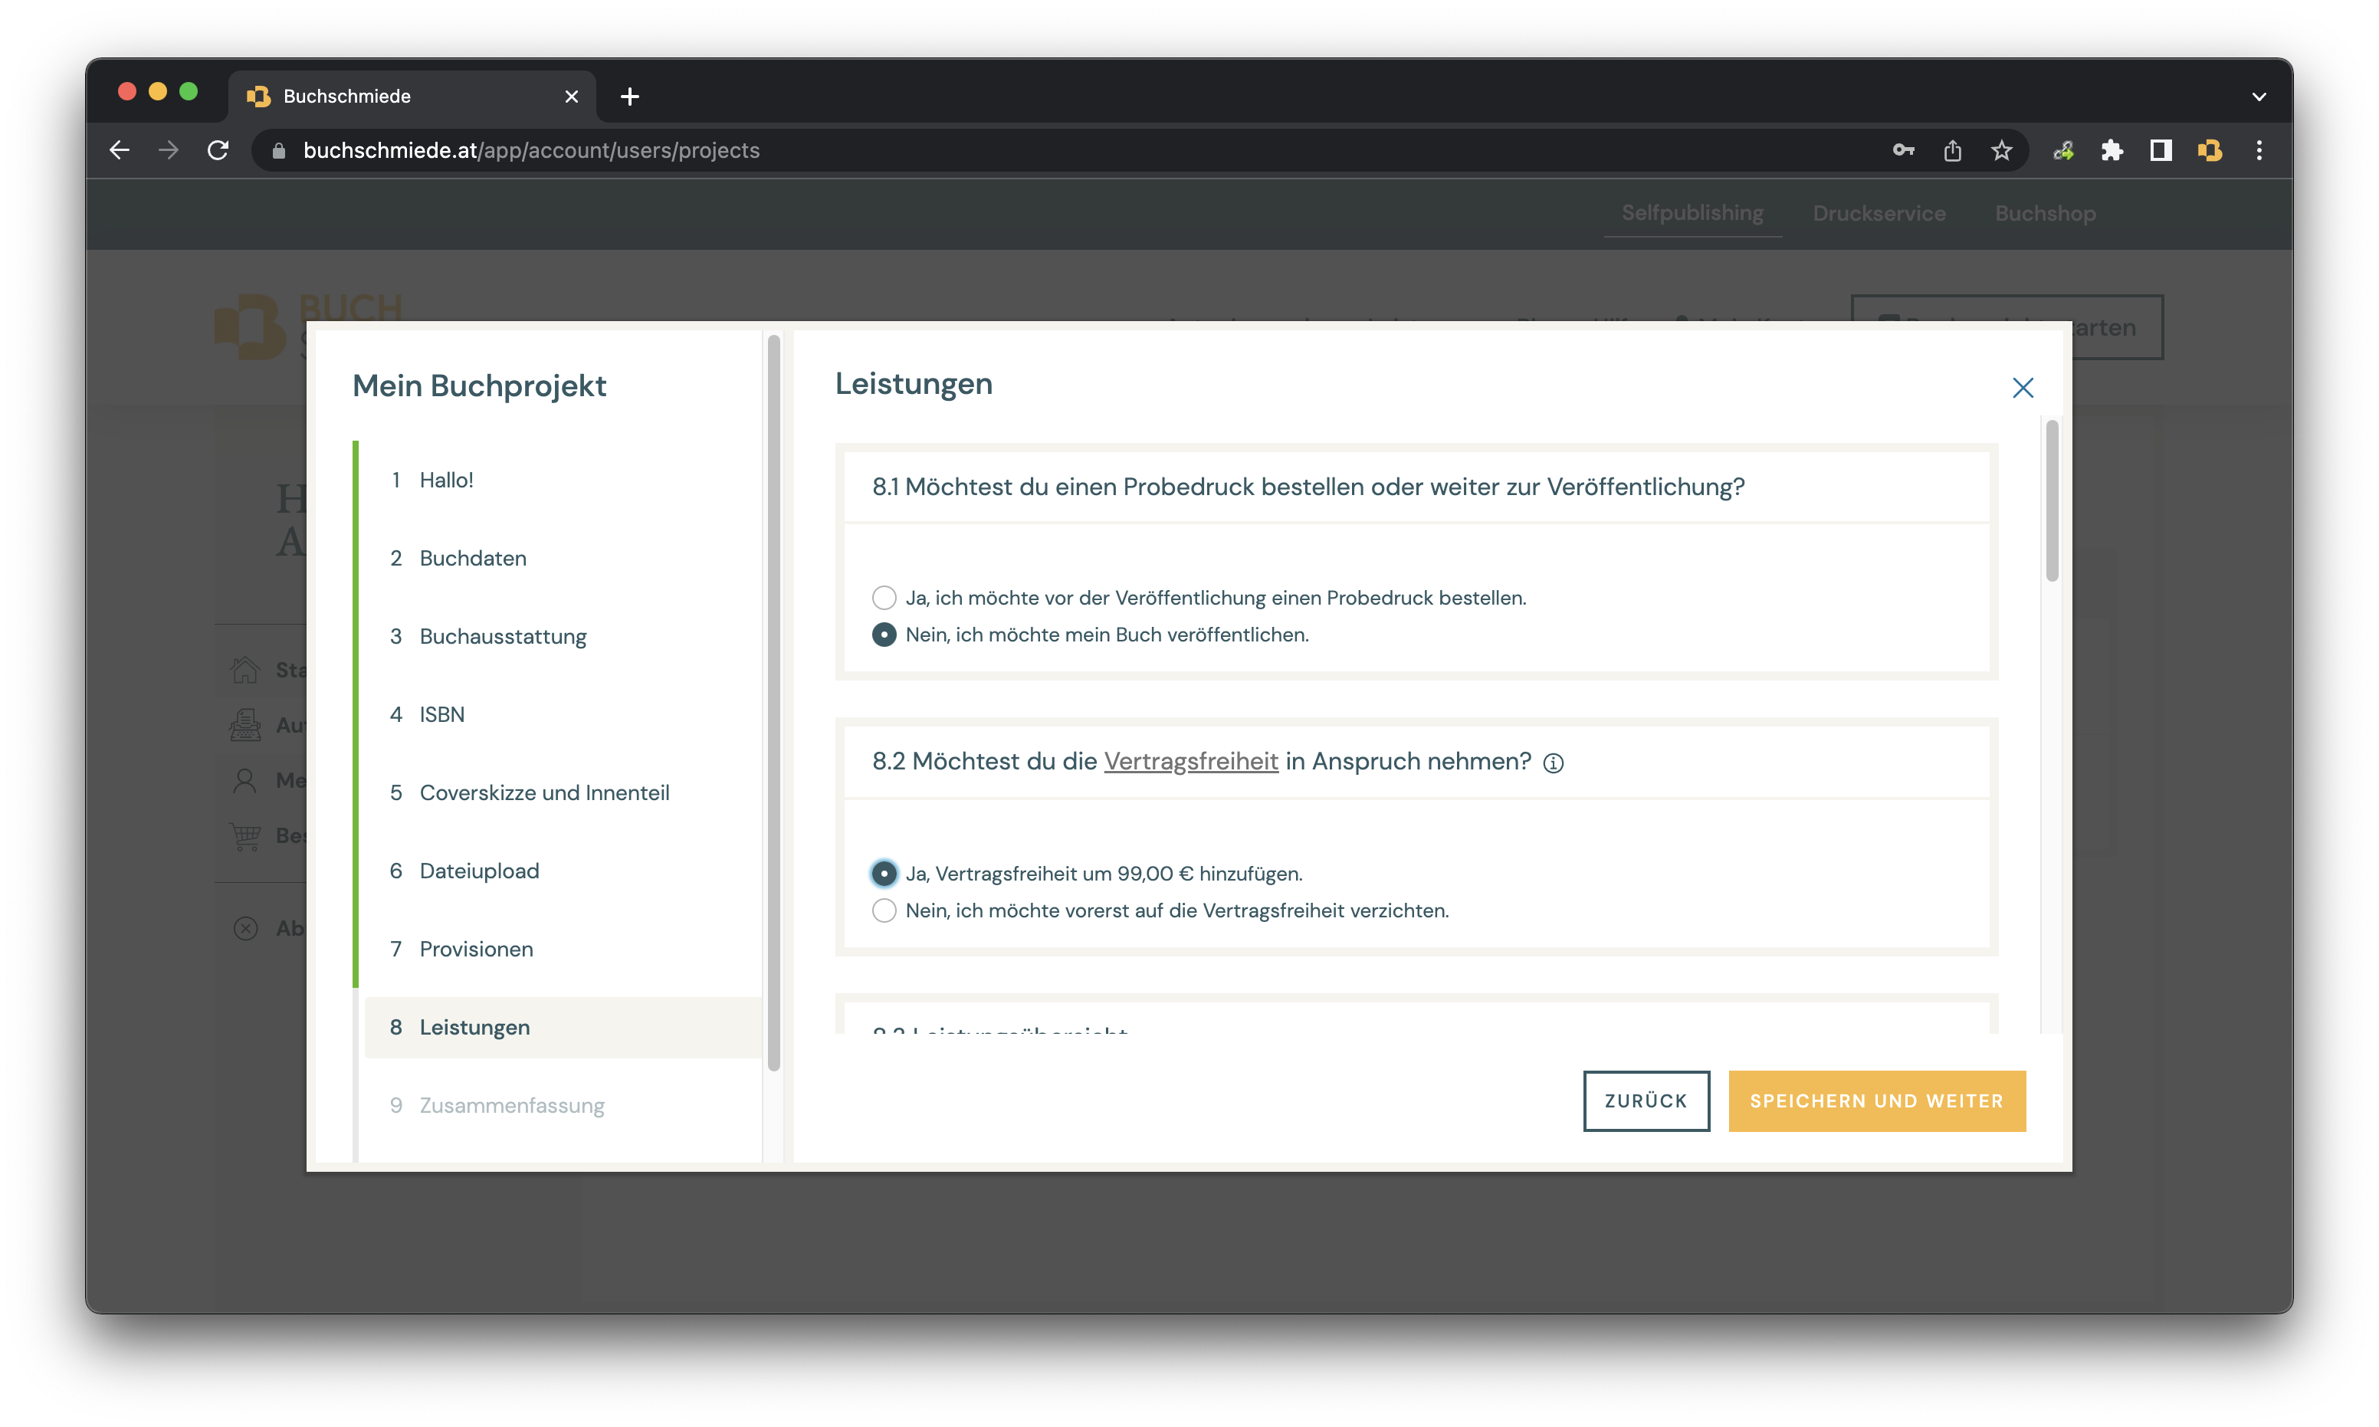The width and height of the screenshot is (2379, 1427).
Task: Click the share icon in address bar
Action: 1952,150
